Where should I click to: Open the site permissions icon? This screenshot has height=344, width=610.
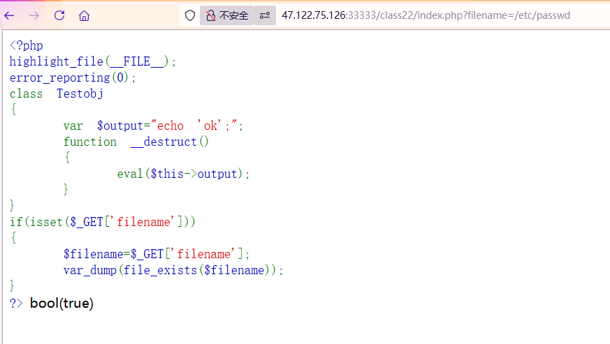click(264, 15)
